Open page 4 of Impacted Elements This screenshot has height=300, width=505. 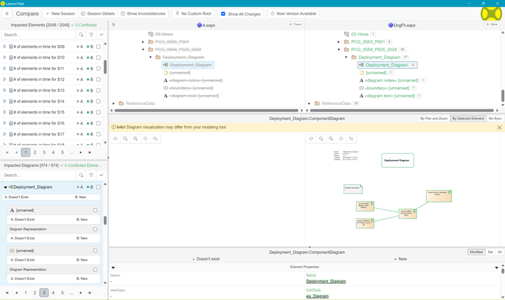(x=53, y=152)
